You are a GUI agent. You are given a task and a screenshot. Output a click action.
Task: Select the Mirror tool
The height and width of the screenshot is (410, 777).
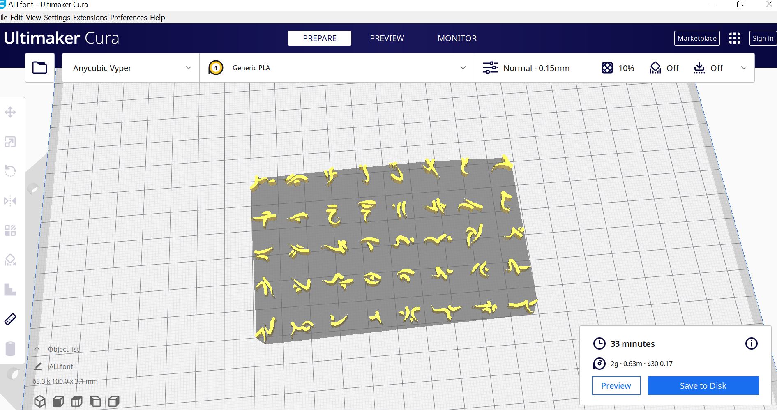(10, 201)
